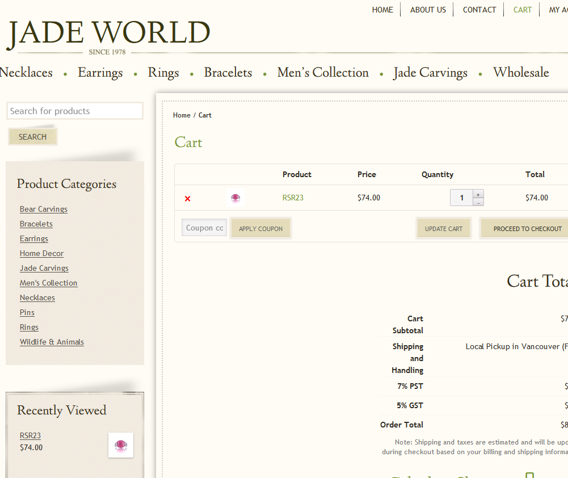The width and height of the screenshot is (568, 478).
Task: Select the quantity number field
Action: 461,198
